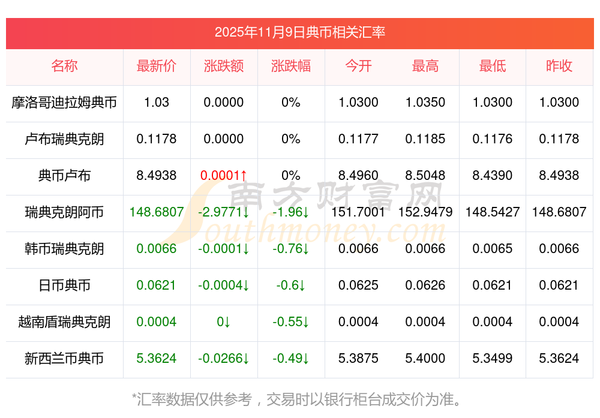Click the title 2025年11月9日典币相关汇率

299,32
